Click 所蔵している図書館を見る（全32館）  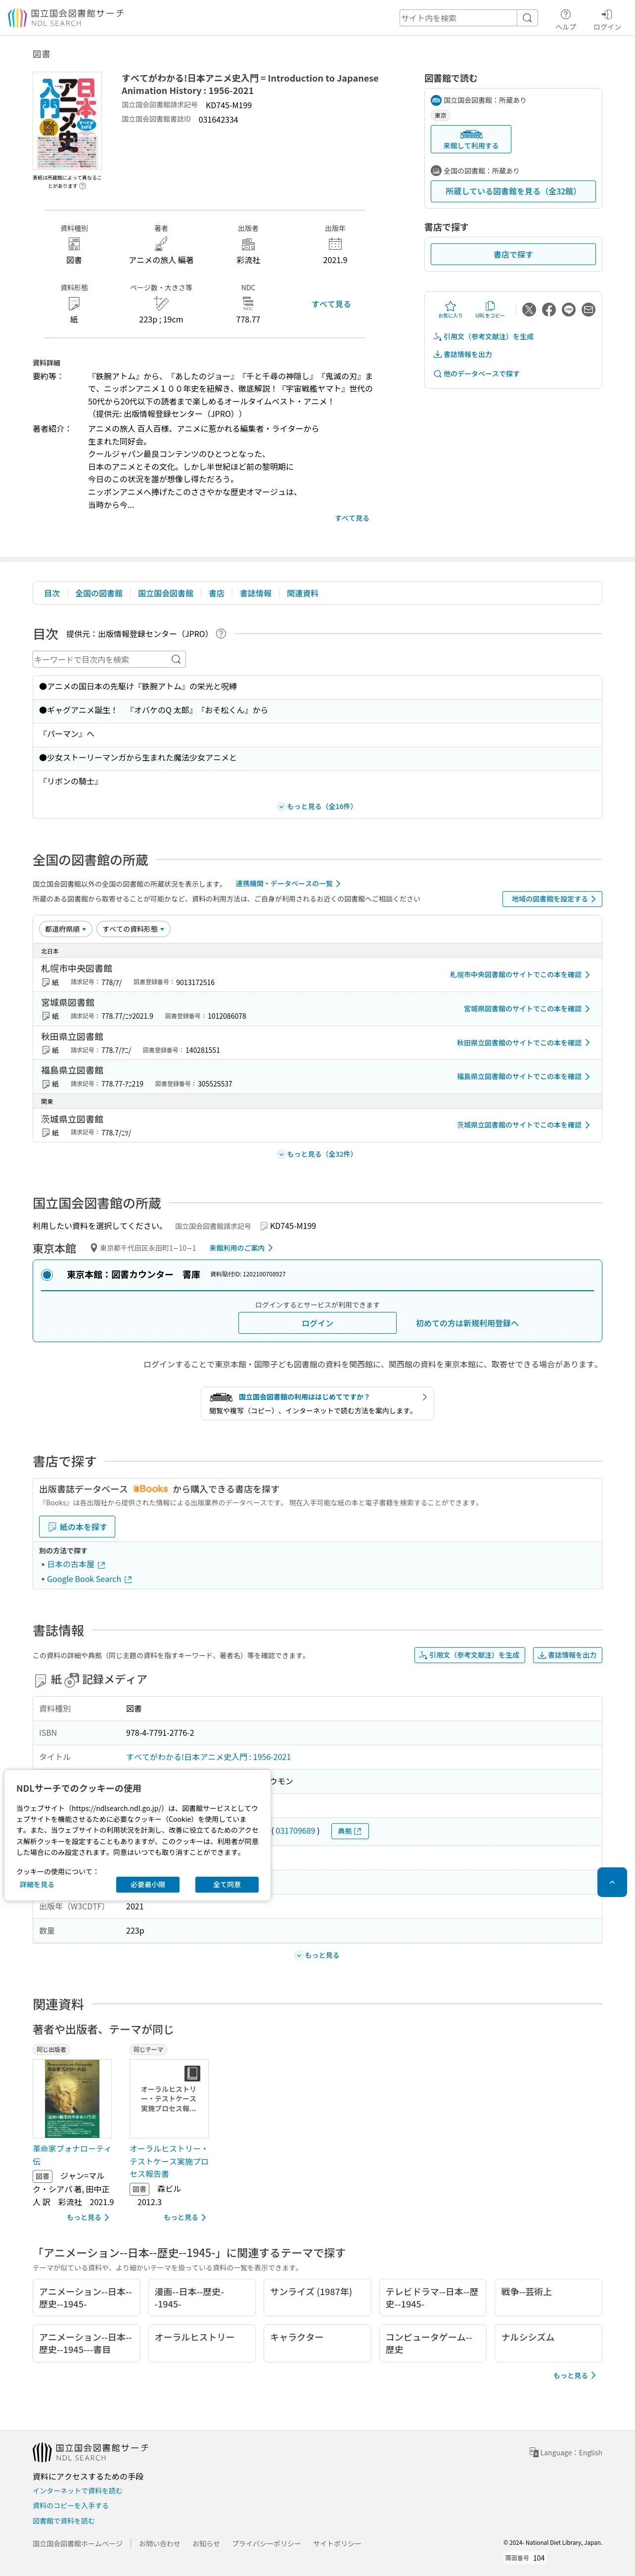point(513,191)
